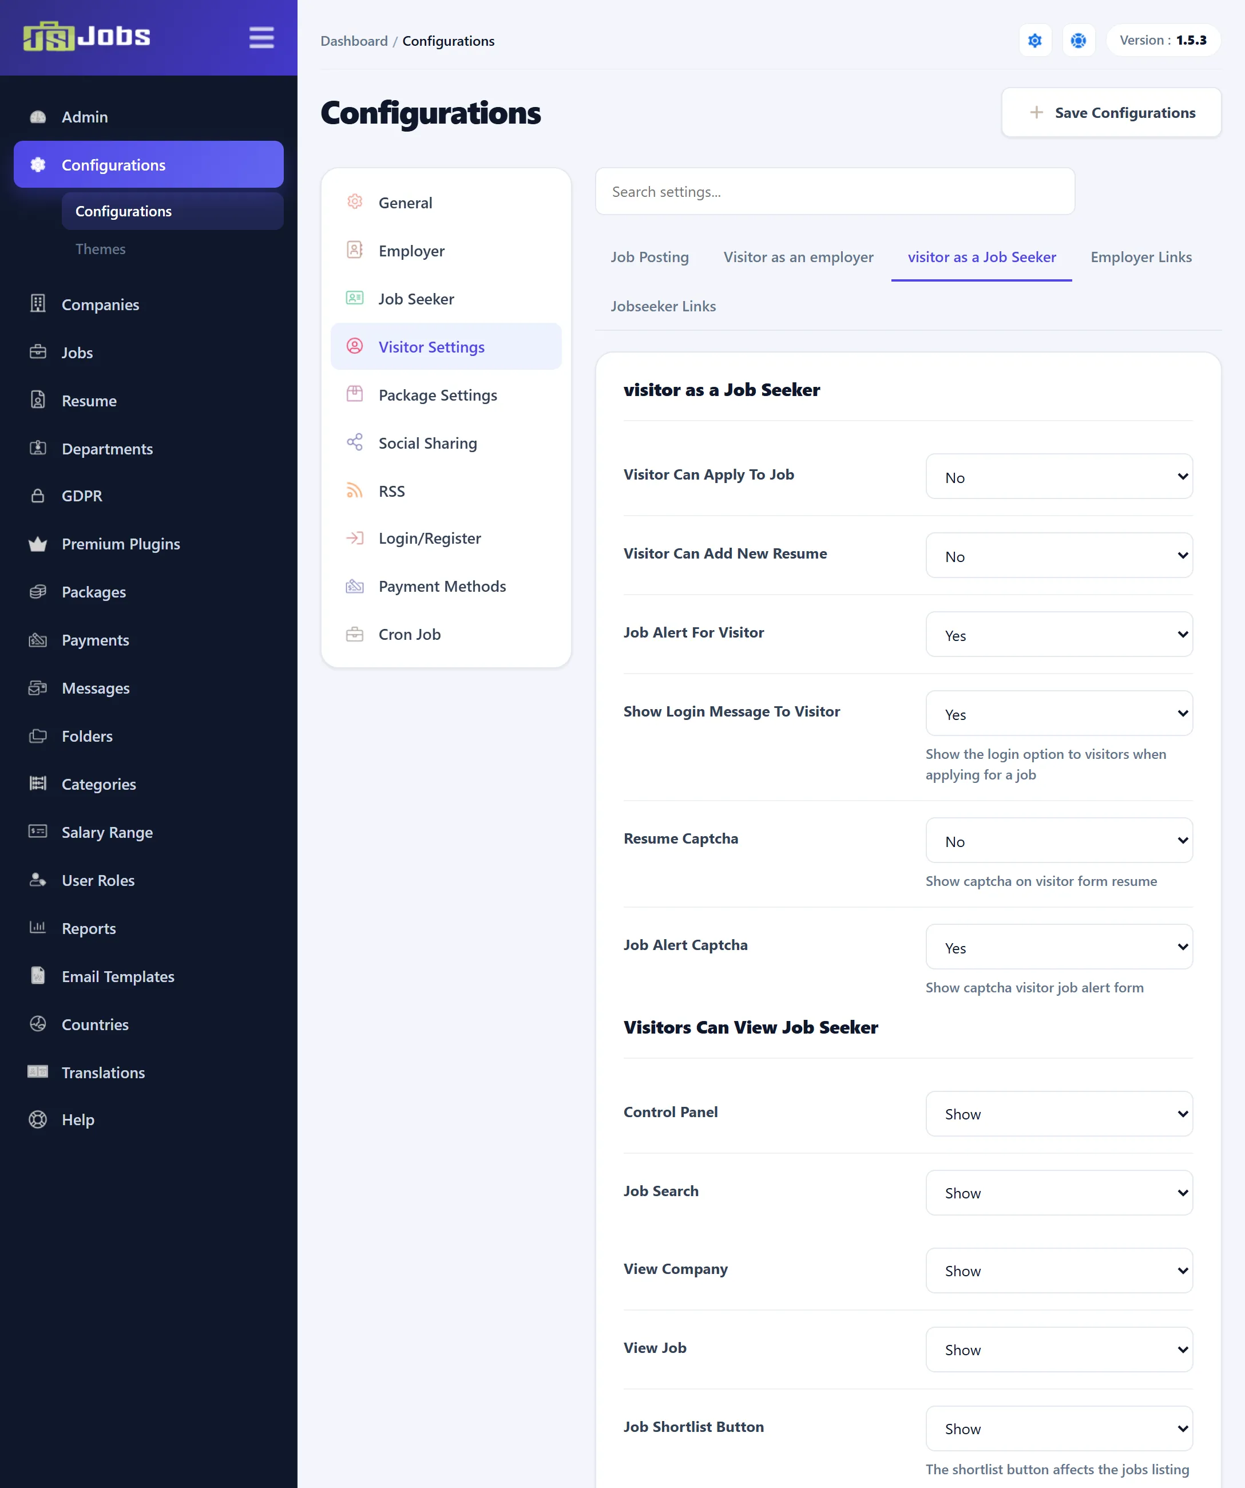Click the Social Sharing share icon
Viewport: 1245px width, 1488px height.
pyautogui.click(x=355, y=442)
